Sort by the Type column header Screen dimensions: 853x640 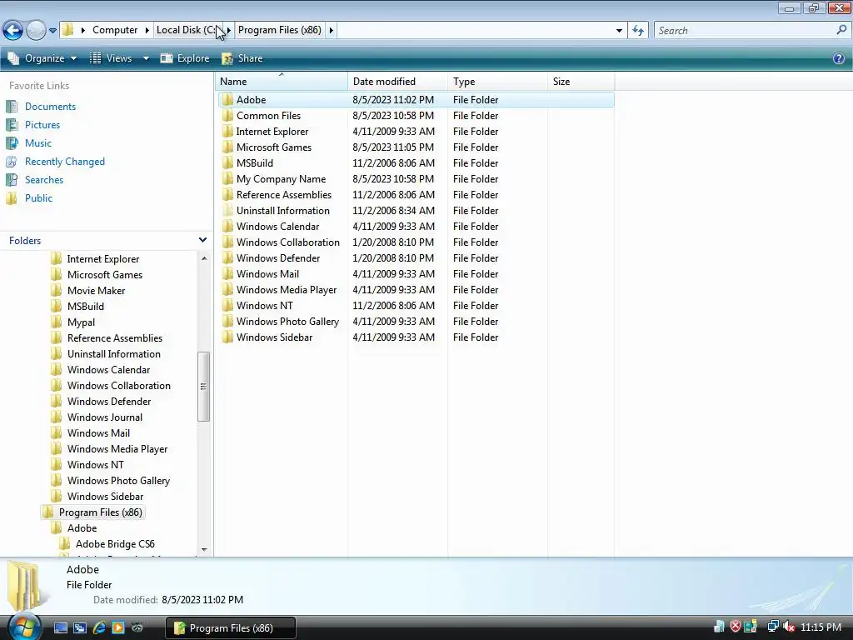coord(498,82)
